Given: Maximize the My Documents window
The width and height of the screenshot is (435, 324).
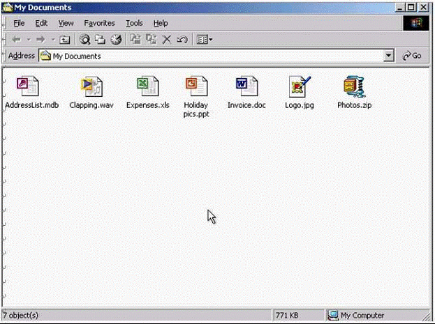Looking at the screenshot, I should pyautogui.click(x=411, y=7).
